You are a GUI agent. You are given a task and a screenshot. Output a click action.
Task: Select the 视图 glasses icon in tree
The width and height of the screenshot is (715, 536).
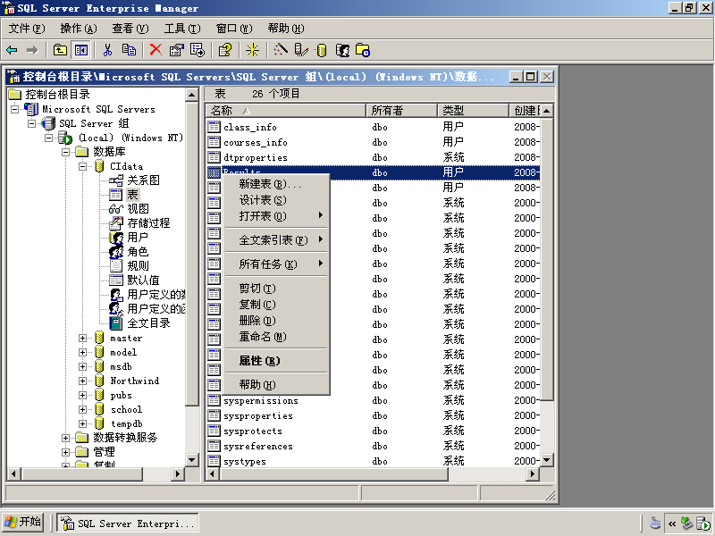116,209
